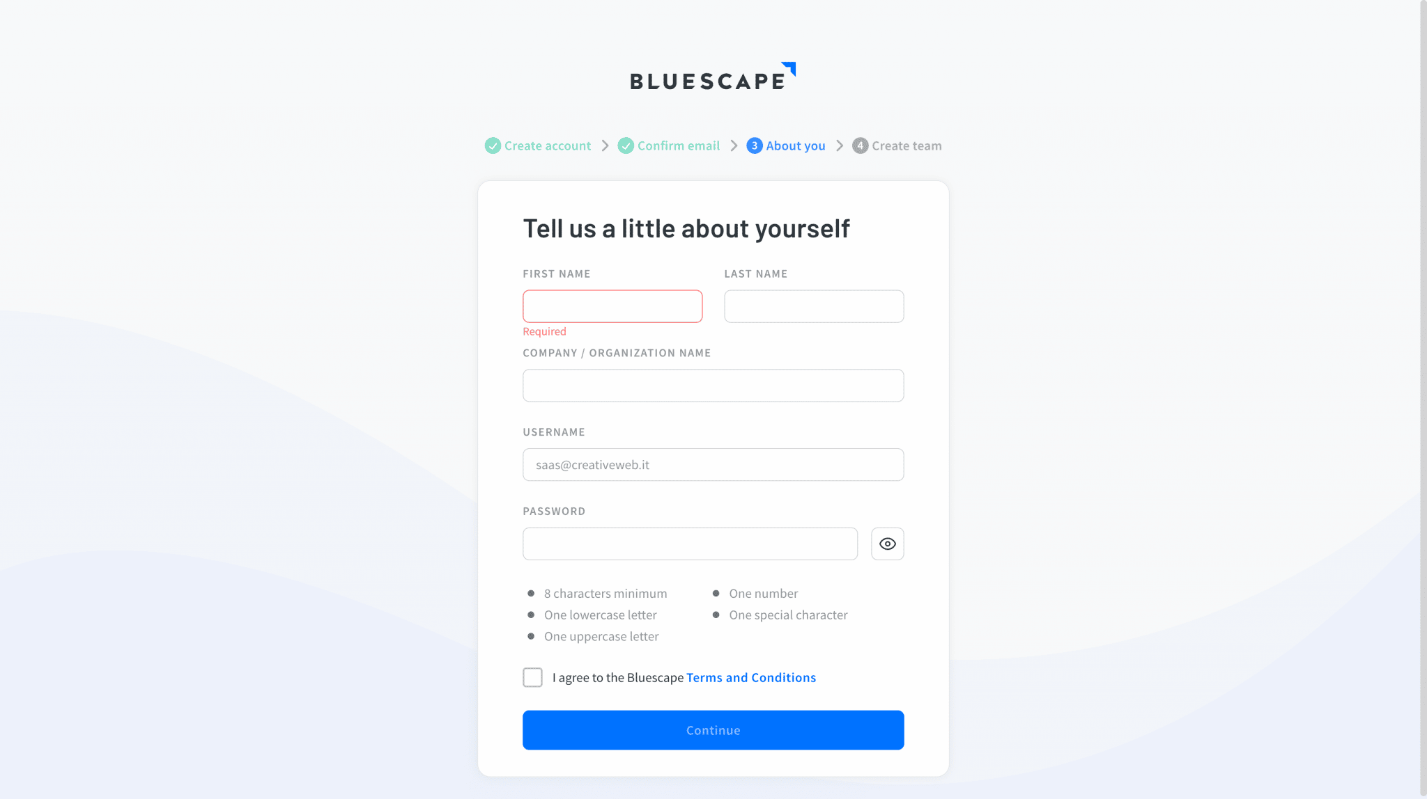
Task: Click the FIRST NAME input field
Action: pyautogui.click(x=612, y=306)
